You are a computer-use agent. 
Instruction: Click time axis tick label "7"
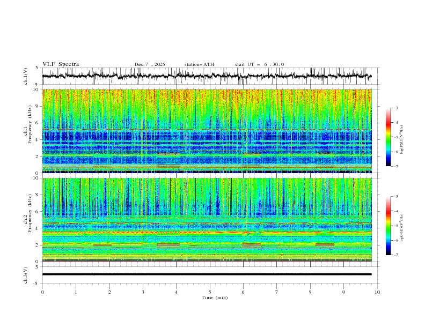277,292
